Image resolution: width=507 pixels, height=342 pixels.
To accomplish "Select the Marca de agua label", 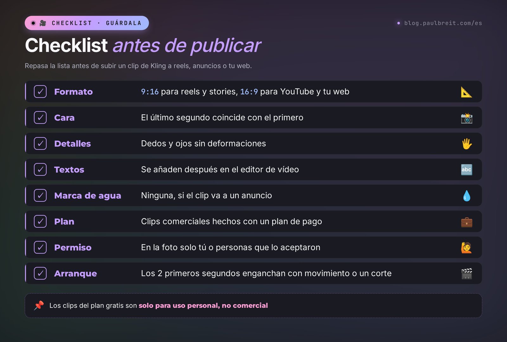I will [87, 196].
